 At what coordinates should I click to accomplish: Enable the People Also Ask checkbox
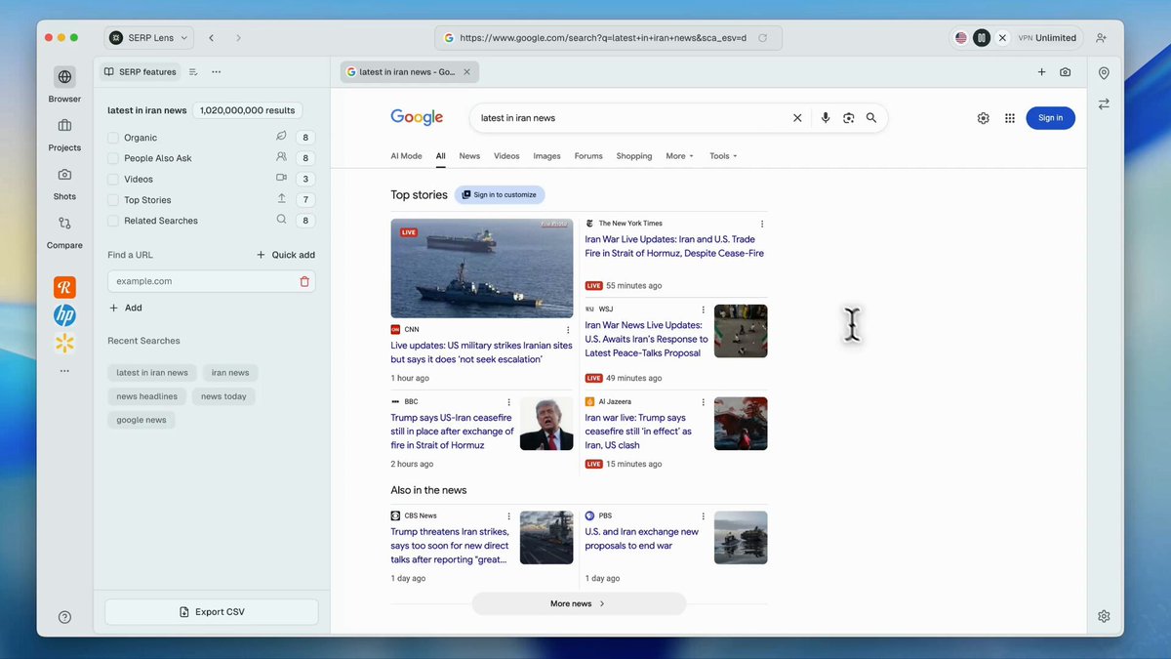pos(113,158)
